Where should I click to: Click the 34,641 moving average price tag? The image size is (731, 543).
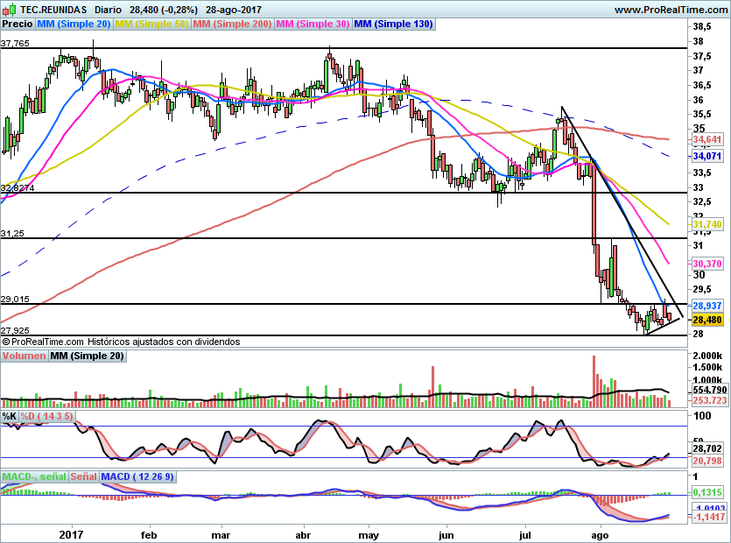[x=706, y=139]
